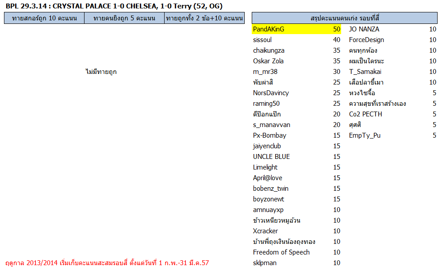Select the name หวงไซจื้อ
This screenshot has width=442, height=270.
(x=362, y=93)
